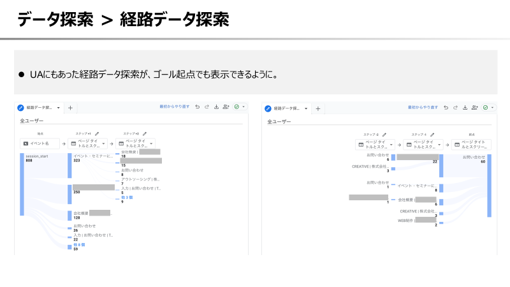Click share-user icon in left exploration toolbar
The height and width of the screenshot is (287, 510).
(x=226, y=108)
